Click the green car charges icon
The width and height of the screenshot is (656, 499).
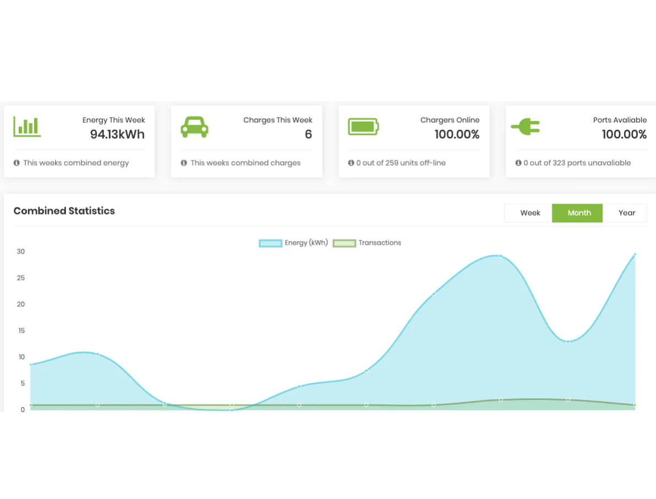point(194,127)
